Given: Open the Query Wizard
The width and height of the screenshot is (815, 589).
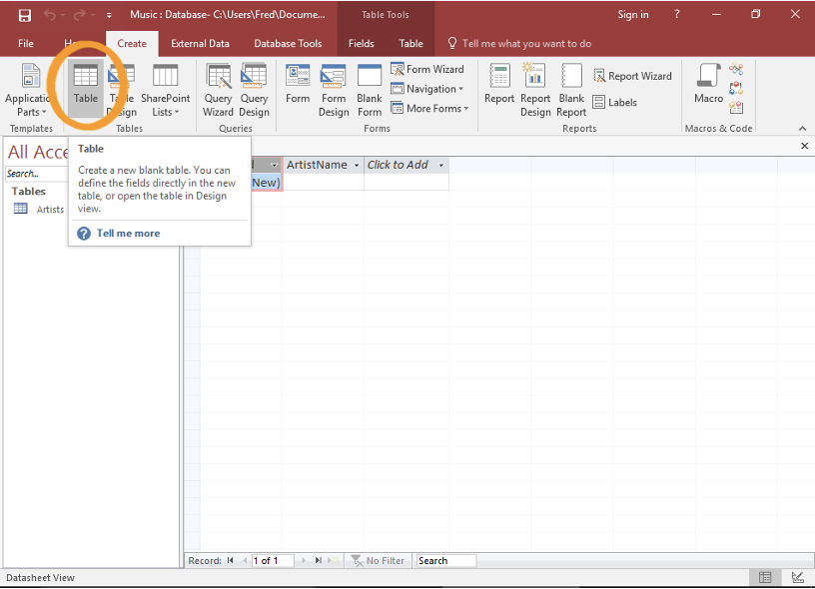Looking at the screenshot, I should click(x=218, y=90).
